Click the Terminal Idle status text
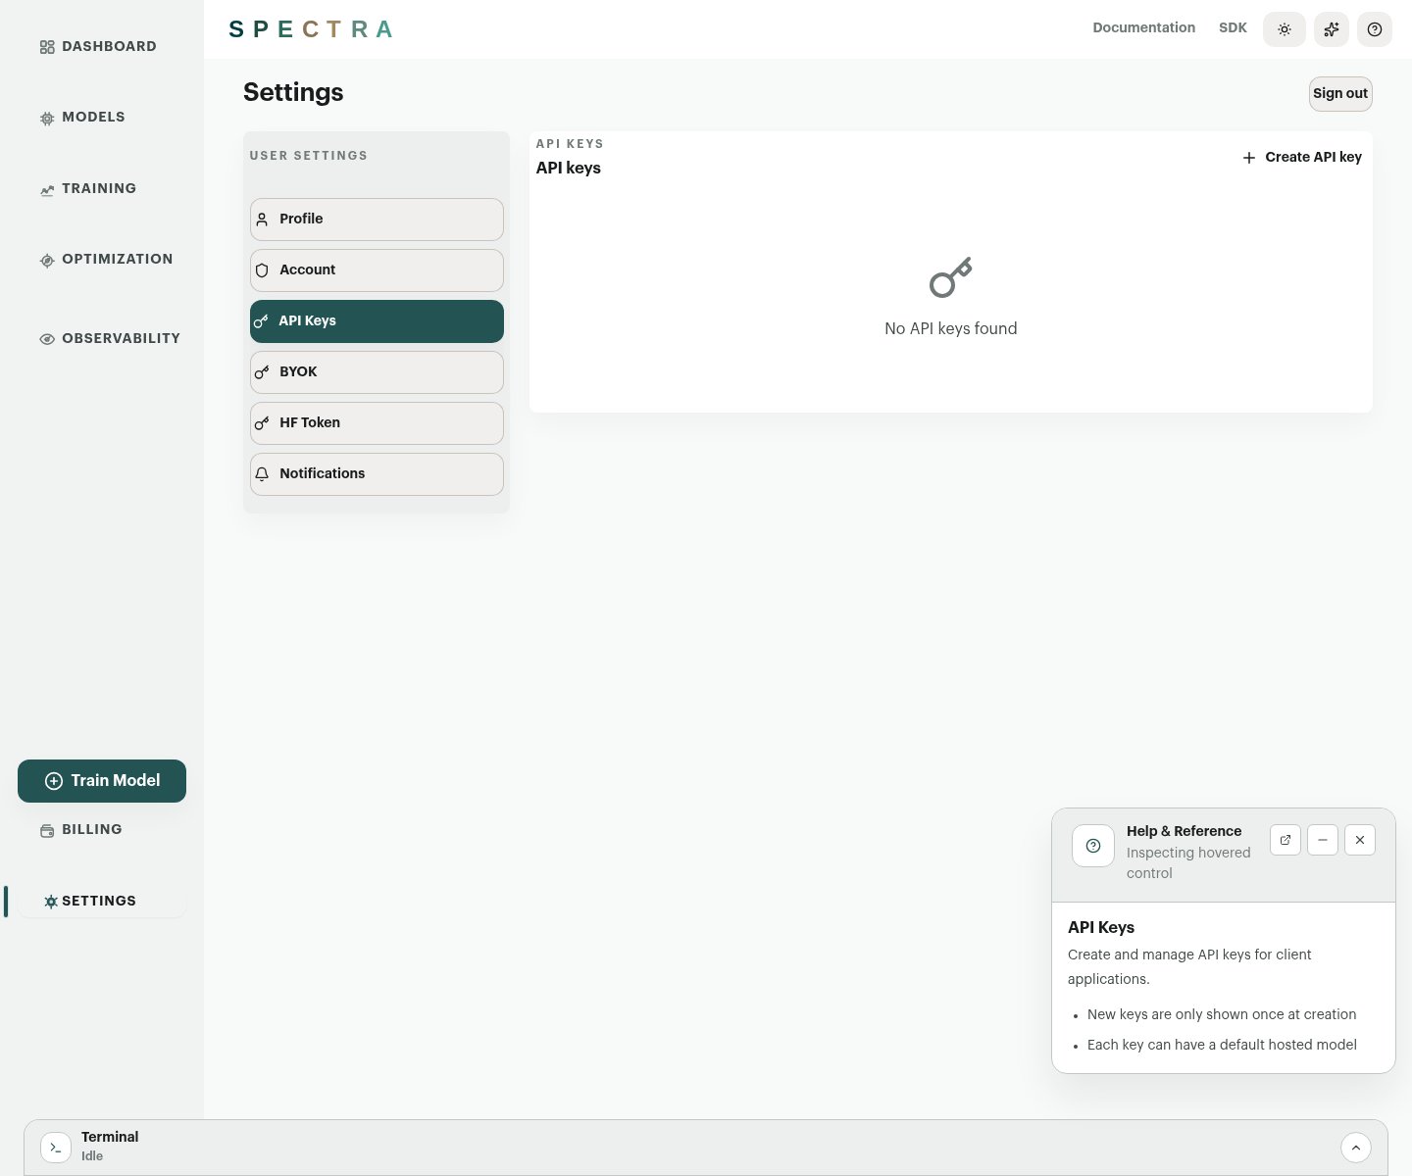This screenshot has width=1412, height=1176. pyautogui.click(x=92, y=1156)
